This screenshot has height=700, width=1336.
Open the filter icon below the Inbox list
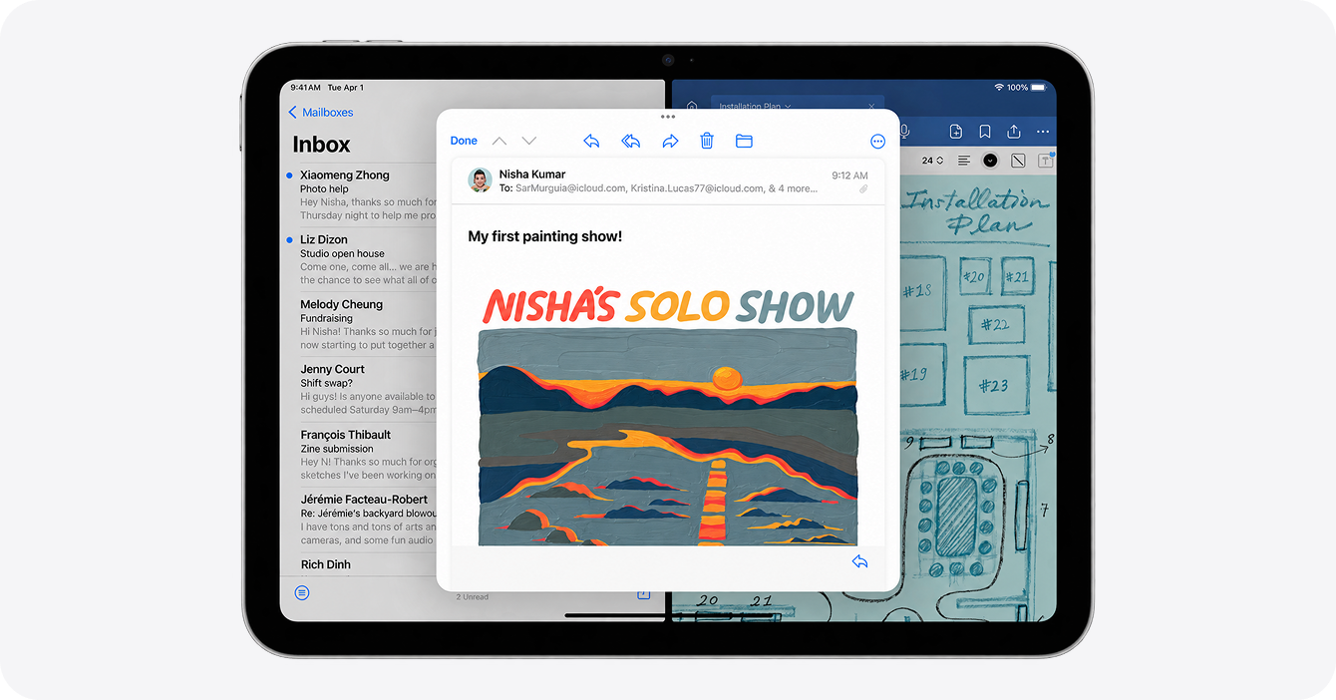coord(302,593)
